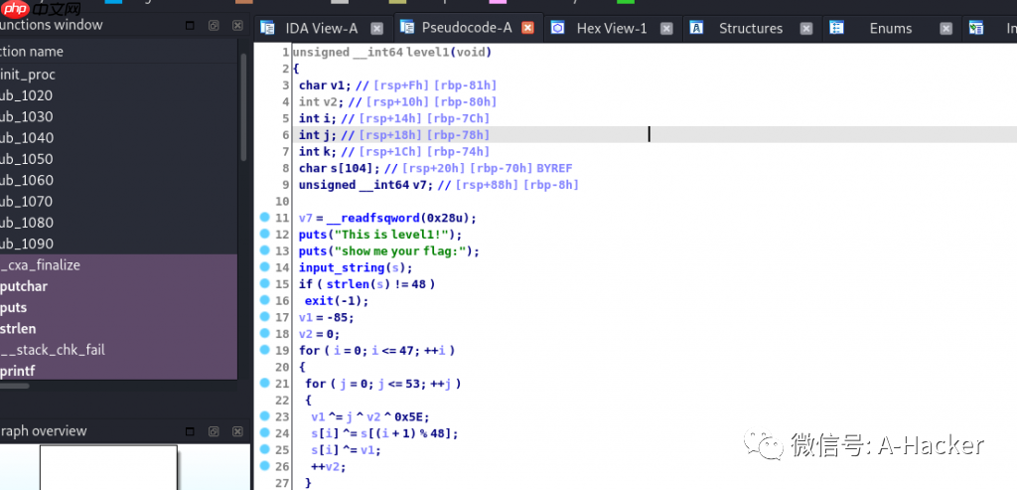This screenshot has height=490, width=1017.
Task: Click the Functions window vertical scrollbar
Action: tap(243, 107)
